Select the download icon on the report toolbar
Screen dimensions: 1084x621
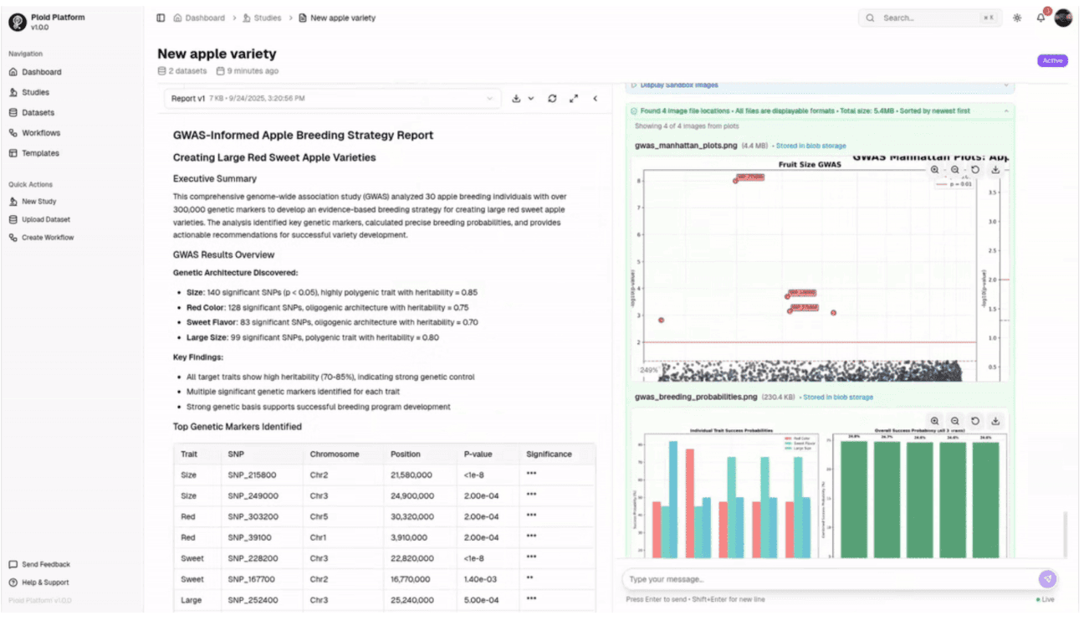point(517,98)
